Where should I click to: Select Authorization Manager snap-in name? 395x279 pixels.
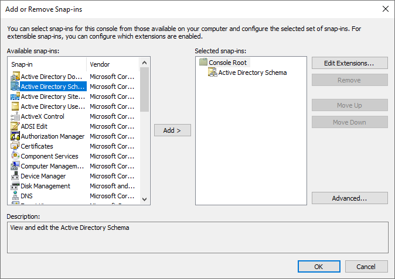click(x=53, y=136)
